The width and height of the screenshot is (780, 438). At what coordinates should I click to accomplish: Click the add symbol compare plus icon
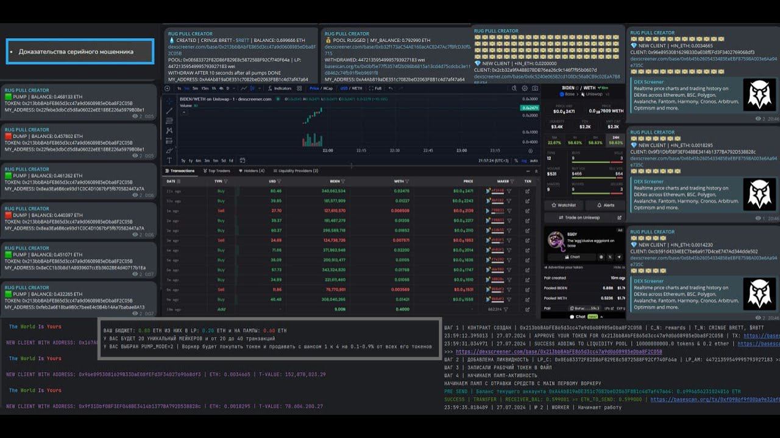pos(167,88)
